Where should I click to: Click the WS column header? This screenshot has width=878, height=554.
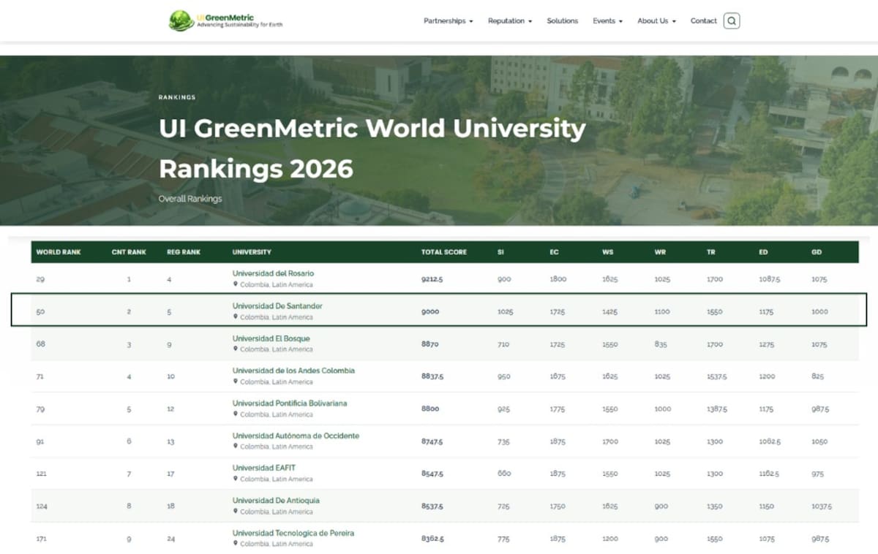pos(607,252)
